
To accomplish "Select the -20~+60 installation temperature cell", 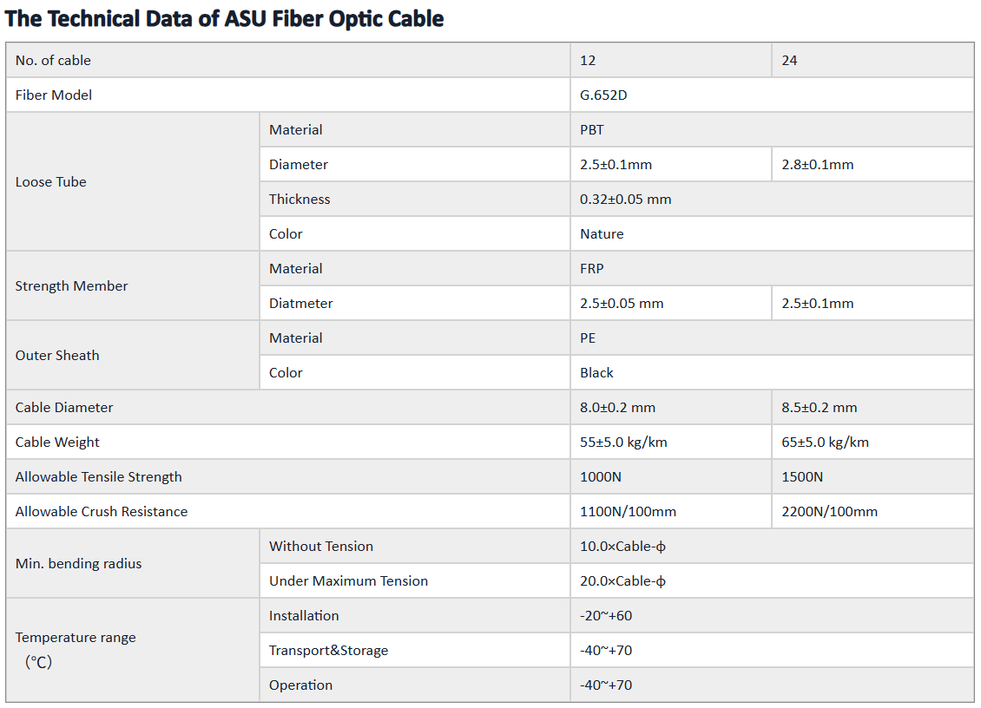I will click(772, 616).
